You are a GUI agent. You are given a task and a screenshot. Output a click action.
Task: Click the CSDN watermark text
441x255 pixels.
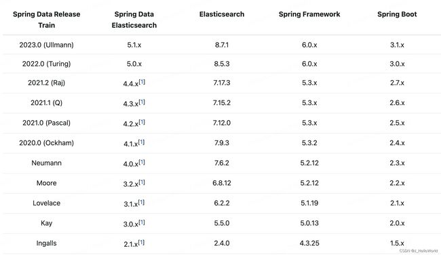coord(419,250)
